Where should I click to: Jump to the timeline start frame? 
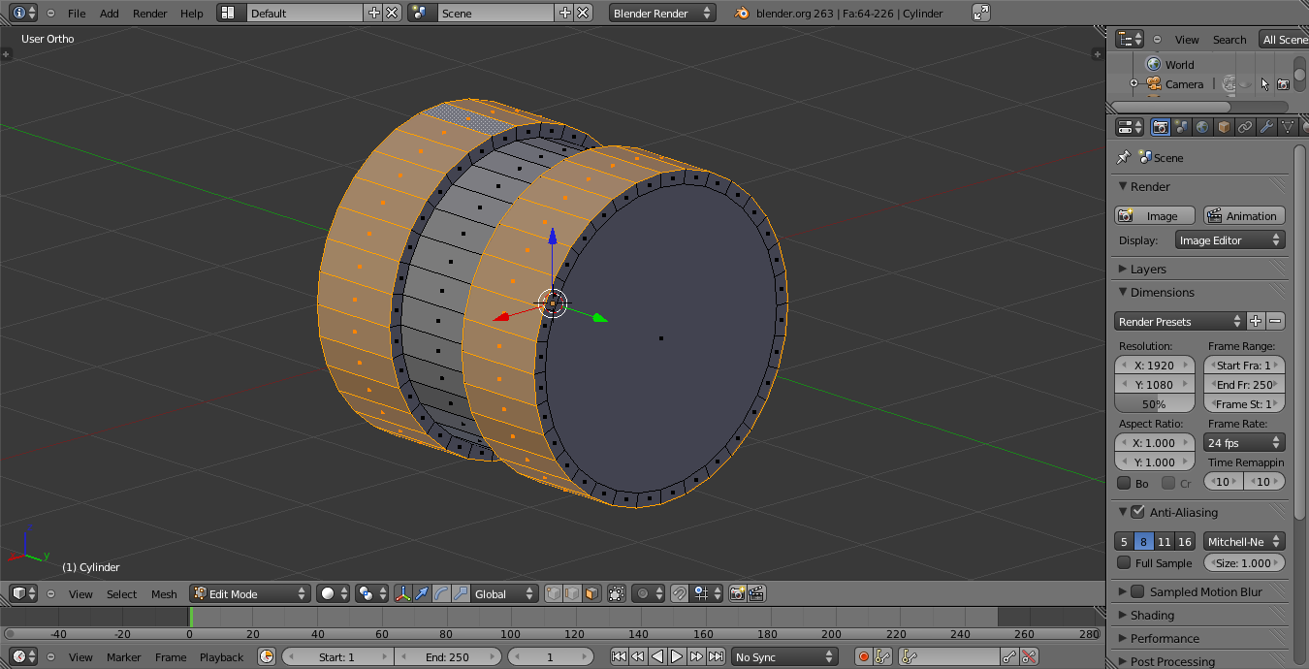(x=619, y=656)
